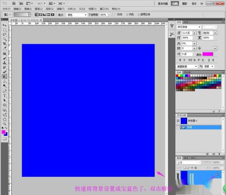Select the Gradient tool in toolbox
Screen dimensions: 226x195
coord(5,77)
